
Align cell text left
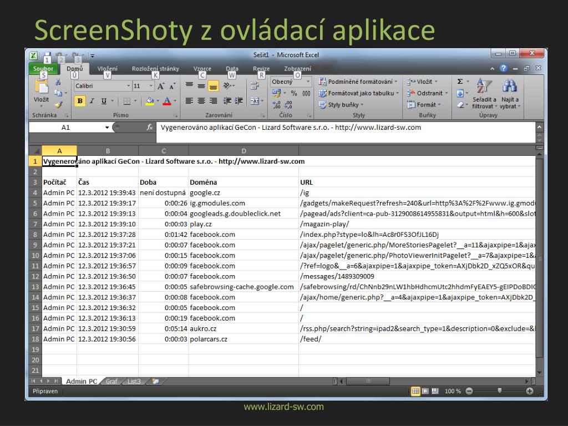click(x=189, y=101)
